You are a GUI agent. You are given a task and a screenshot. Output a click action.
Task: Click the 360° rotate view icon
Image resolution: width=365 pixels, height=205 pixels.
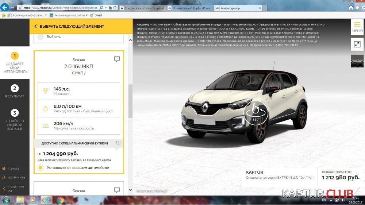[x=256, y=112]
